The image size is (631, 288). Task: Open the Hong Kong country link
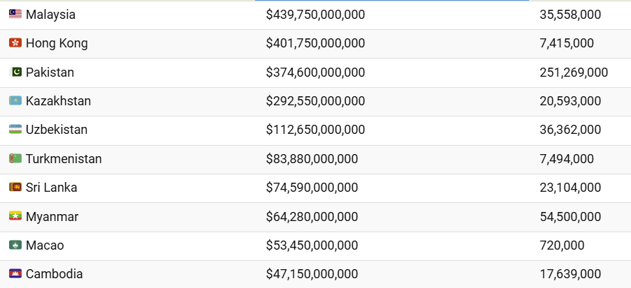point(57,43)
